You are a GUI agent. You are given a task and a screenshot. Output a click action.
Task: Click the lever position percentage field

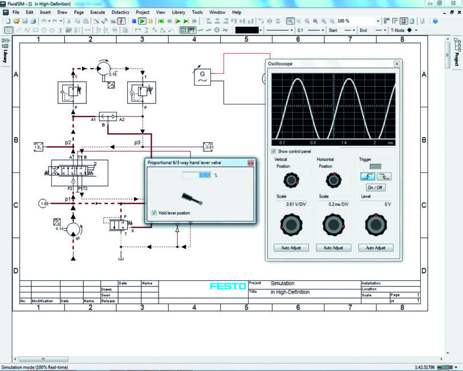pos(197,175)
